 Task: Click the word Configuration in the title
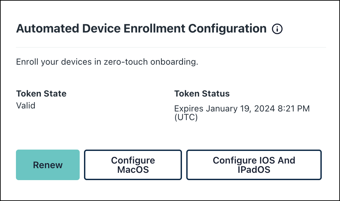(227, 29)
